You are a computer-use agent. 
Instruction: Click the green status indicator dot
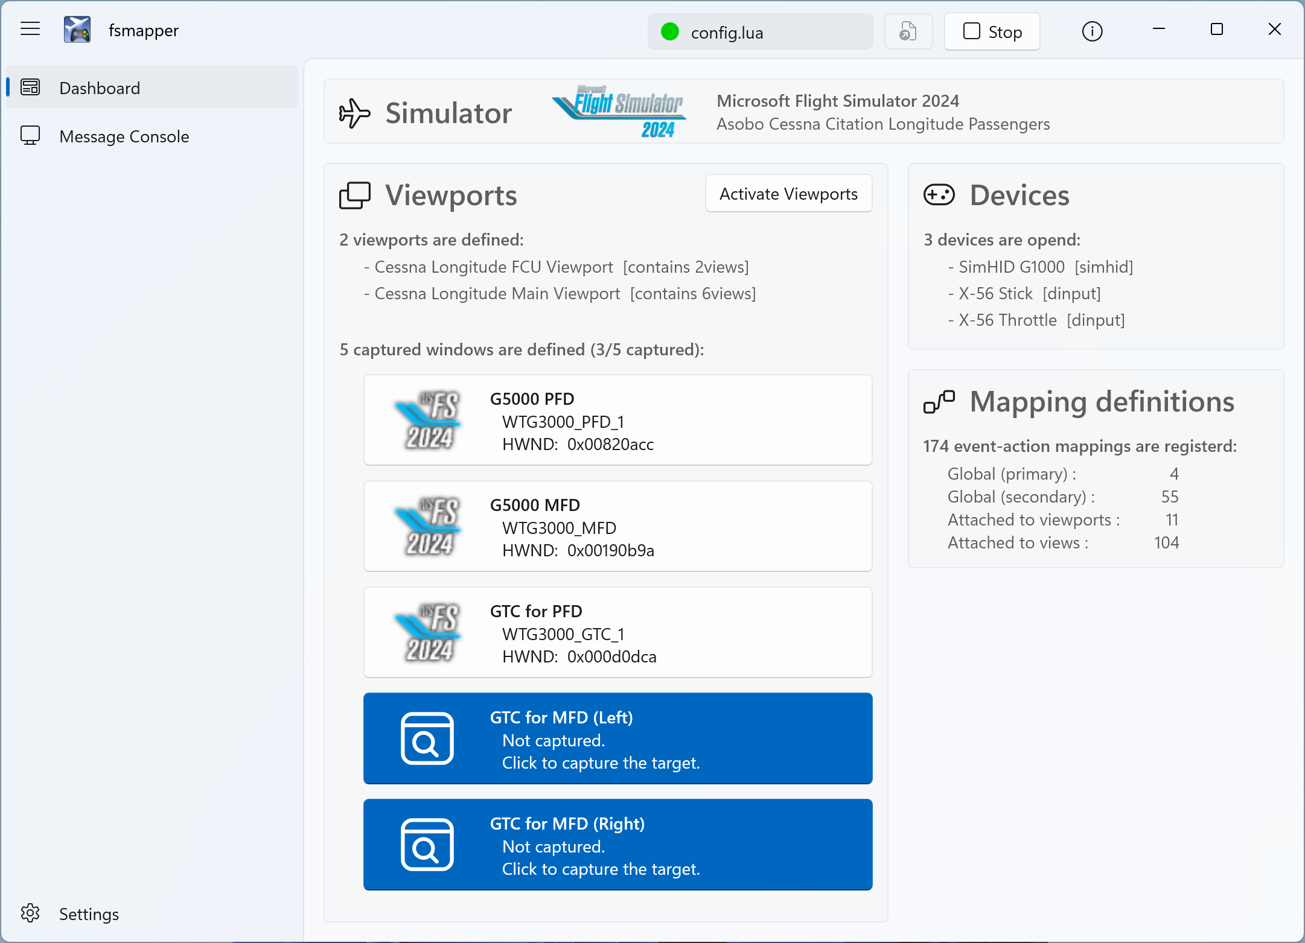pos(670,32)
